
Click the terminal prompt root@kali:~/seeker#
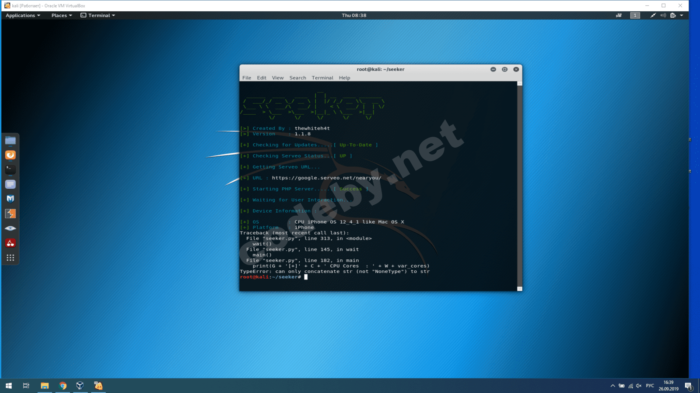pyautogui.click(x=270, y=277)
